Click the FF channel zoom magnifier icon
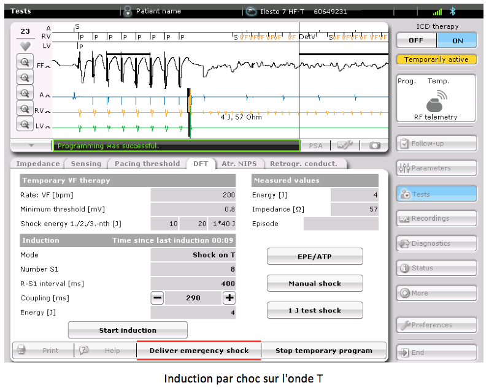This screenshot has width=489, height=388. [x=25, y=62]
